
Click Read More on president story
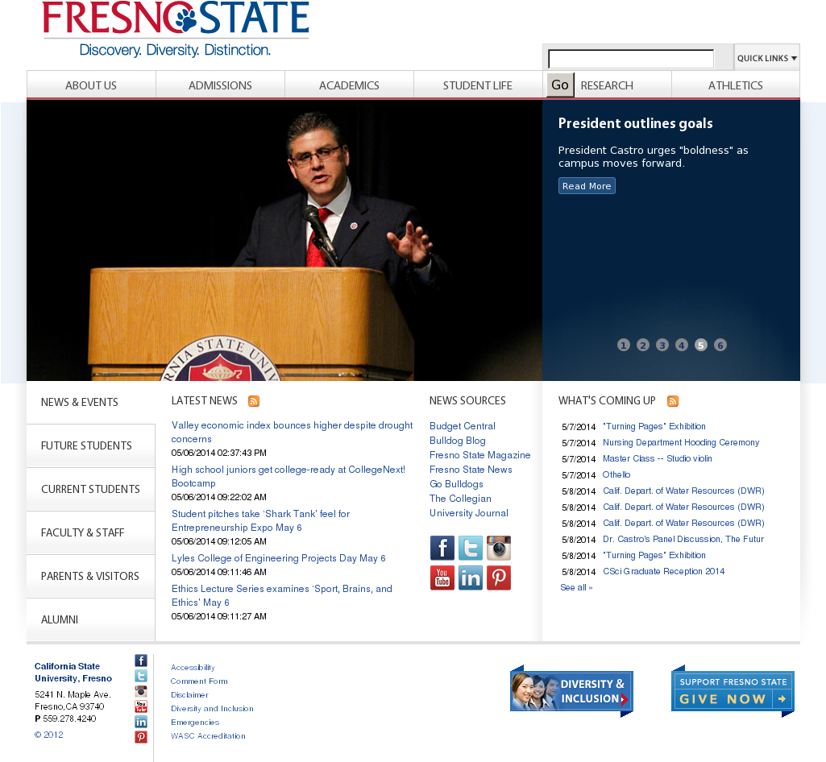[587, 186]
